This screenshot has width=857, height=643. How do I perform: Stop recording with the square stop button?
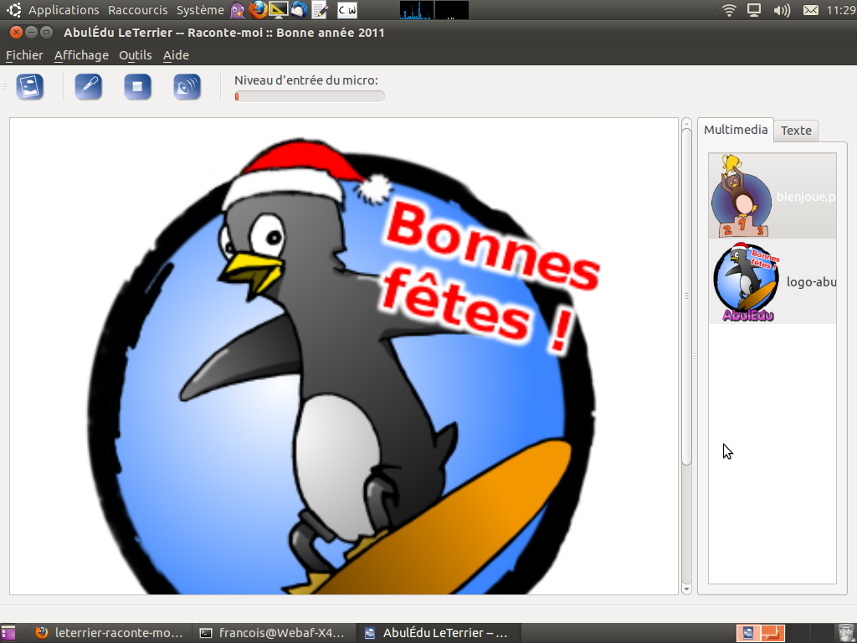(x=137, y=86)
